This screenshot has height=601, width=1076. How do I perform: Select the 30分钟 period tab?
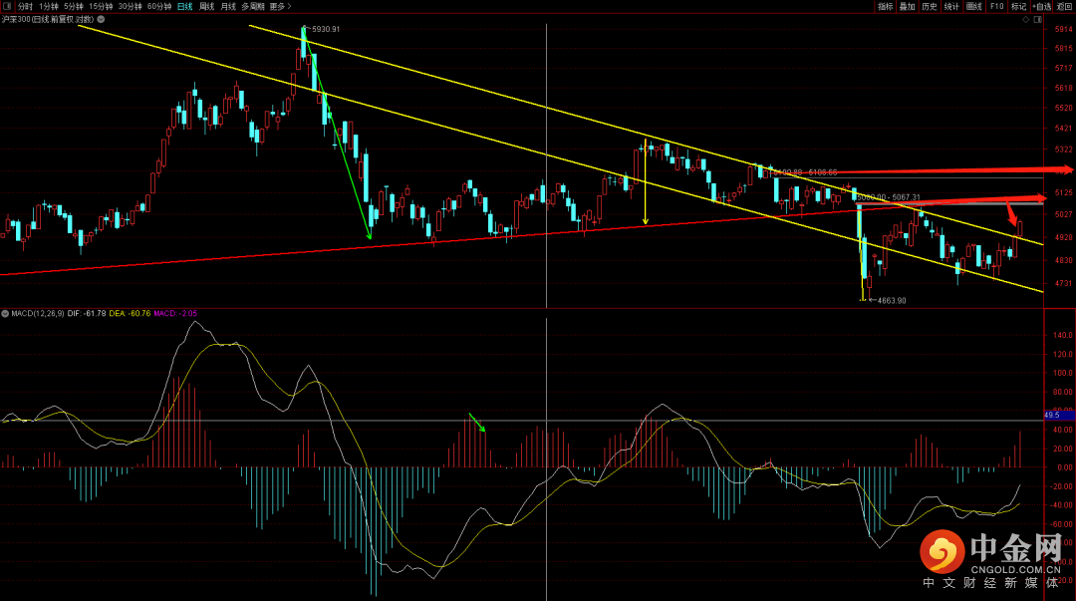pos(130,6)
